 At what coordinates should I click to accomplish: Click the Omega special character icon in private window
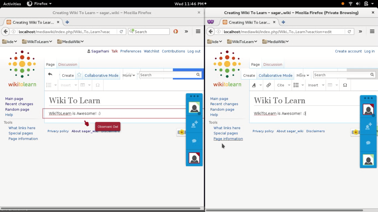tap(345, 85)
